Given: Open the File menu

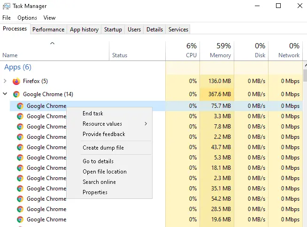Looking at the screenshot, I should (x=7, y=18).
